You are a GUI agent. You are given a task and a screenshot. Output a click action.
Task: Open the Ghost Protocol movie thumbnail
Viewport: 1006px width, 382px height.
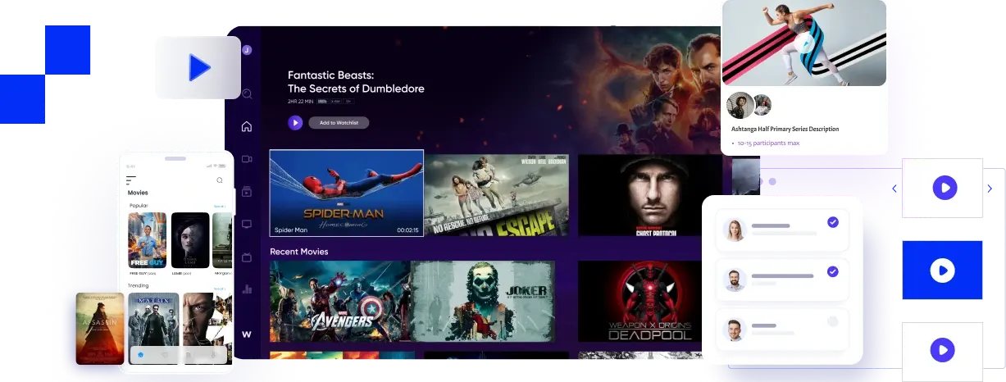(x=649, y=194)
